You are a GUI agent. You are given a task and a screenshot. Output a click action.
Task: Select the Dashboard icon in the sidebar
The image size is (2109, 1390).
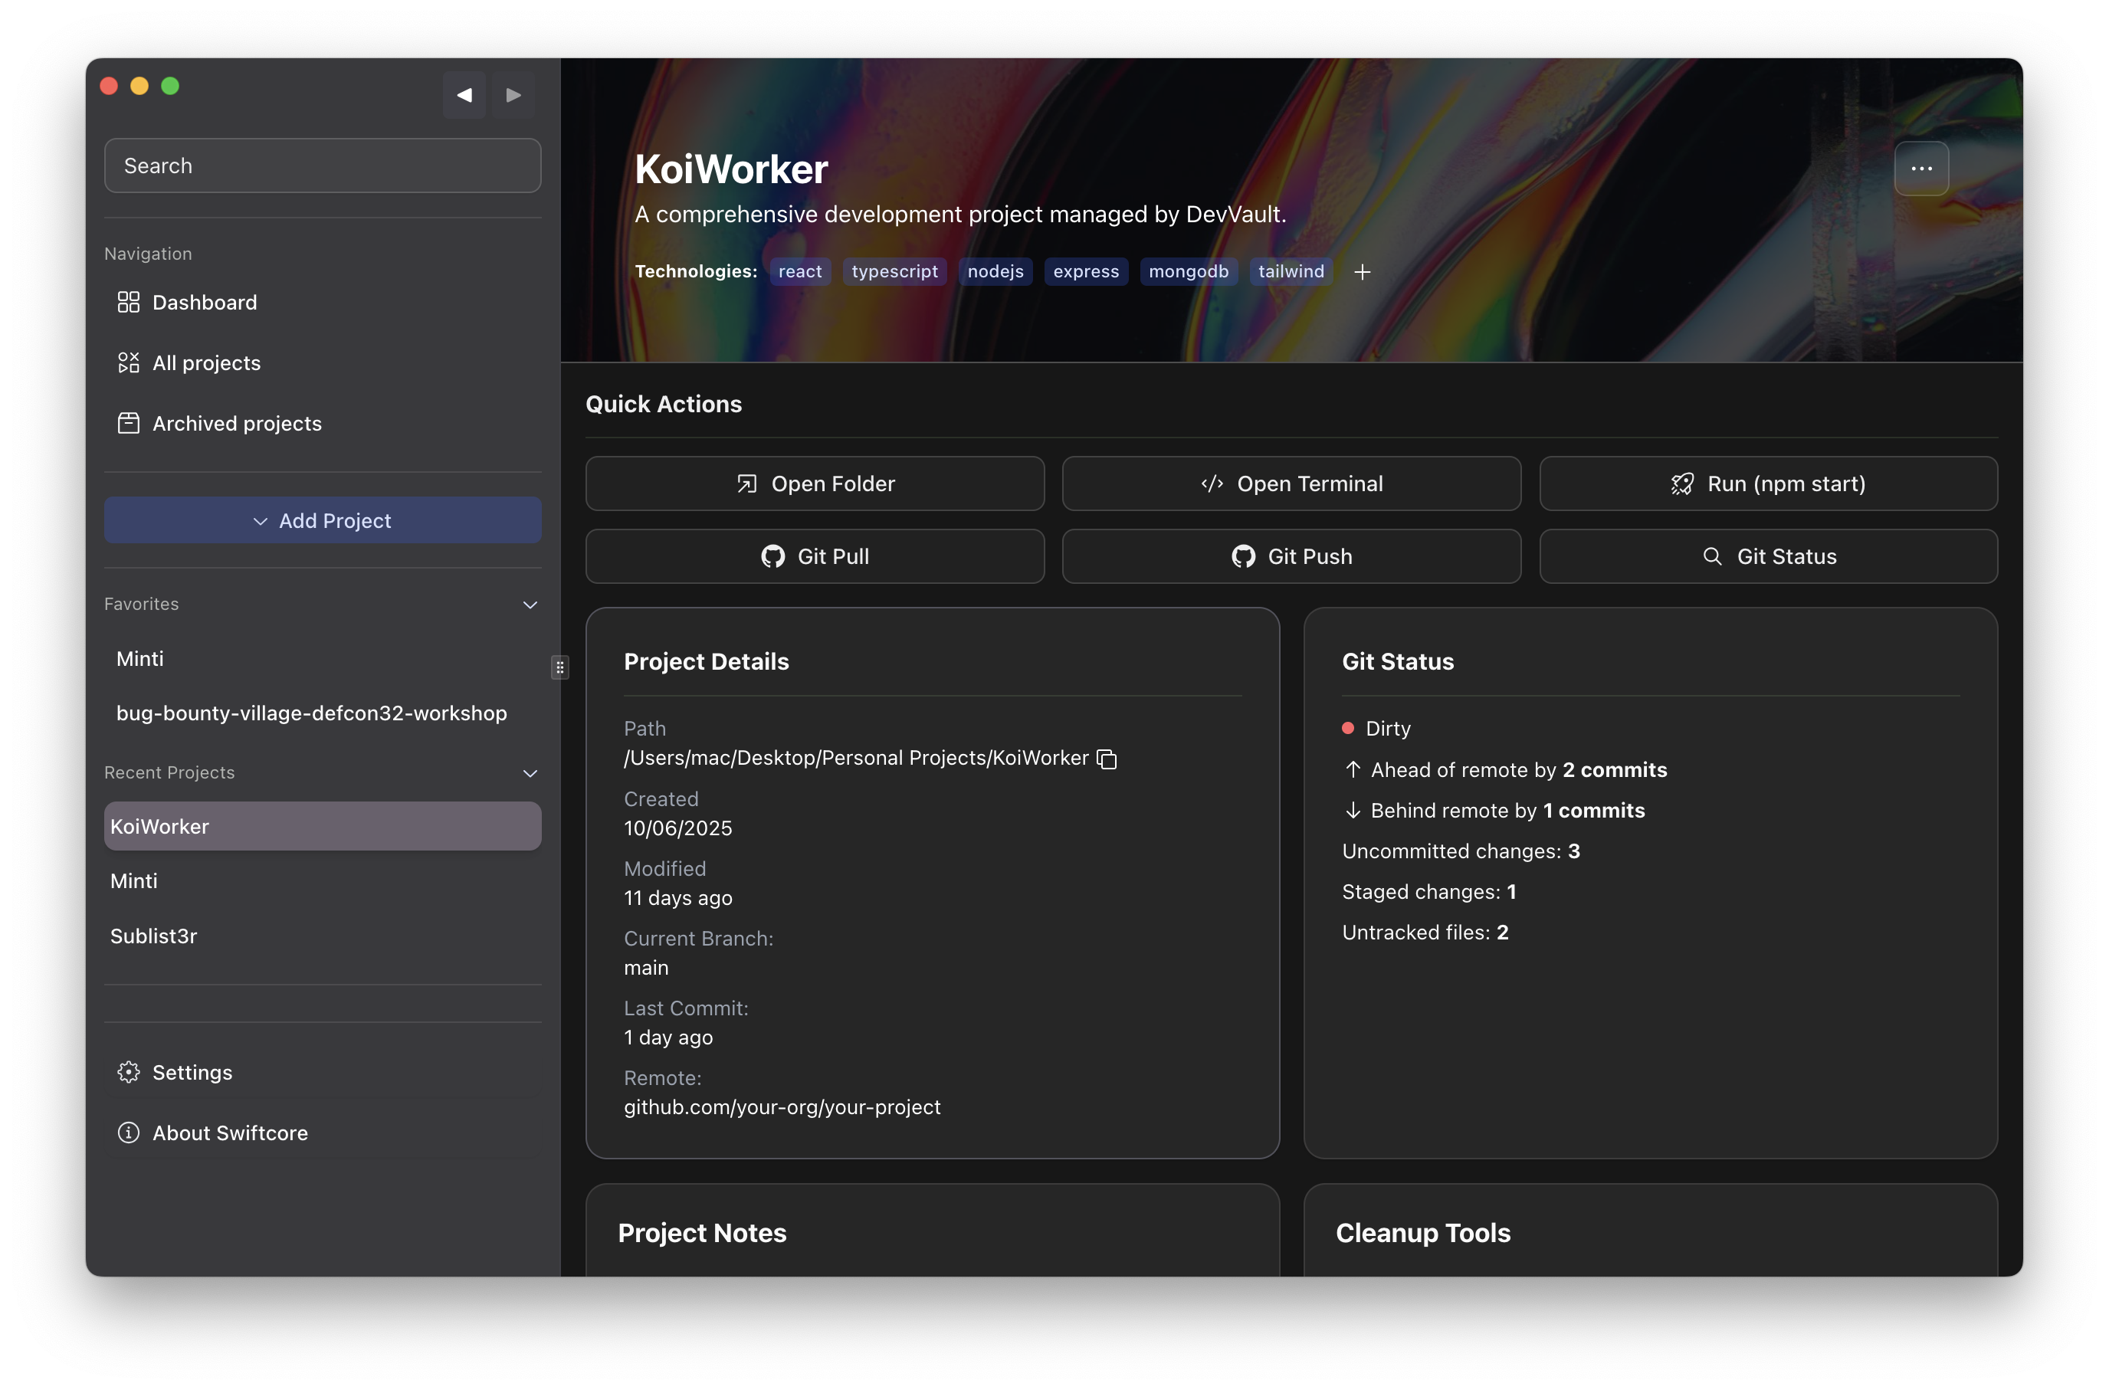pos(128,301)
